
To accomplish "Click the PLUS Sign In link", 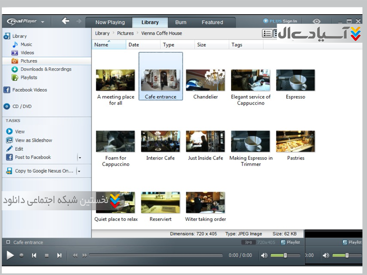I will coord(280,21).
